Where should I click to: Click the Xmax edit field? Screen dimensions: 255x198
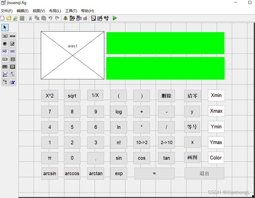[x=216, y=111]
